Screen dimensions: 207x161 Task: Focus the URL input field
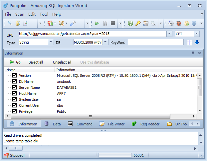pos(93,34)
